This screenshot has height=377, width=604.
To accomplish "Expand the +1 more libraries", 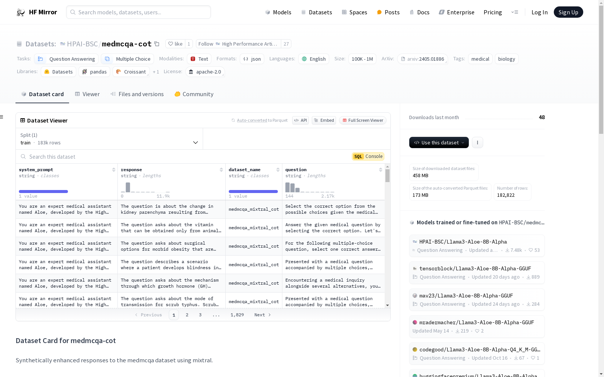I will 156,72.
